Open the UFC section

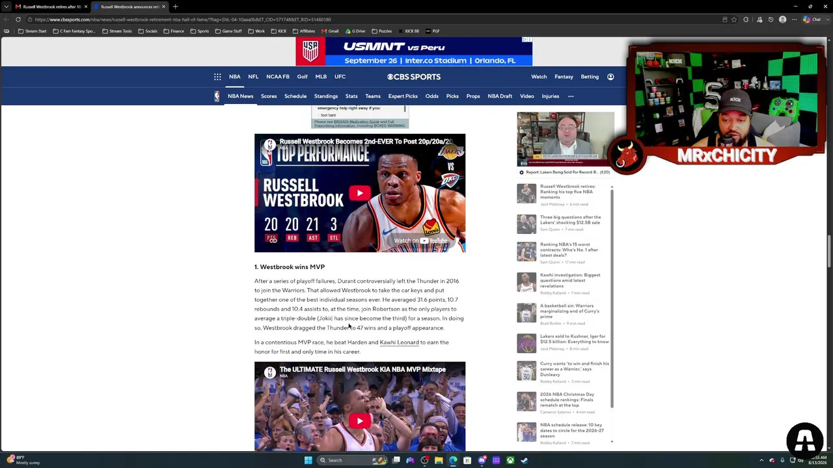pos(340,77)
